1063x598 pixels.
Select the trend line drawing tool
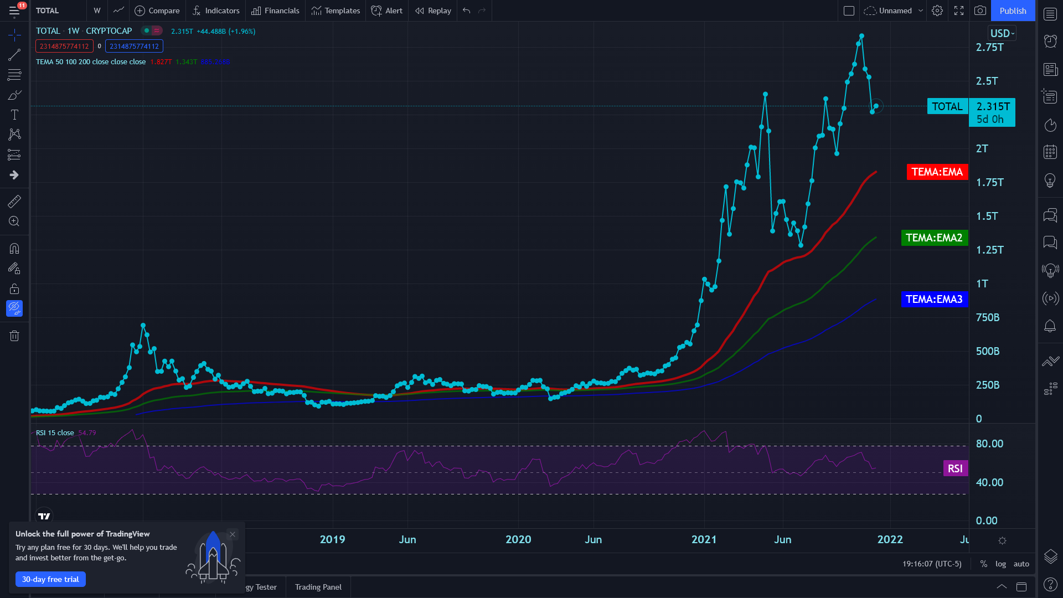pyautogui.click(x=14, y=54)
